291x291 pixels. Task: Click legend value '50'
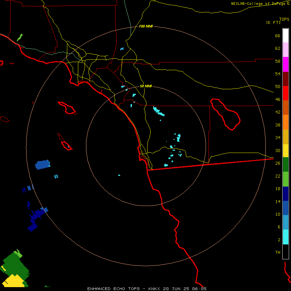pyautogui.click(x=278, y=86)
